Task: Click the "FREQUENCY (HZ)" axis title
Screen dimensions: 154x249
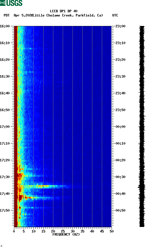Action: [x=66, y=234]
